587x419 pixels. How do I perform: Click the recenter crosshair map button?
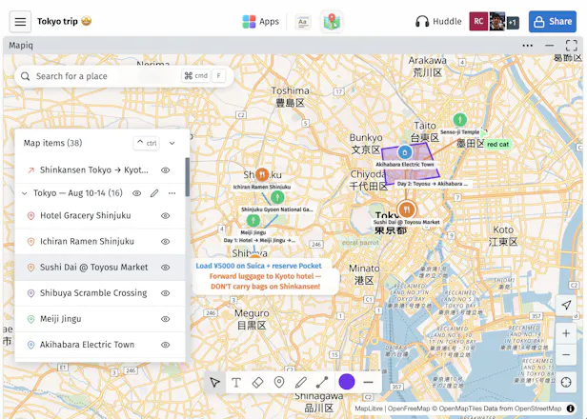pos(566,383)
